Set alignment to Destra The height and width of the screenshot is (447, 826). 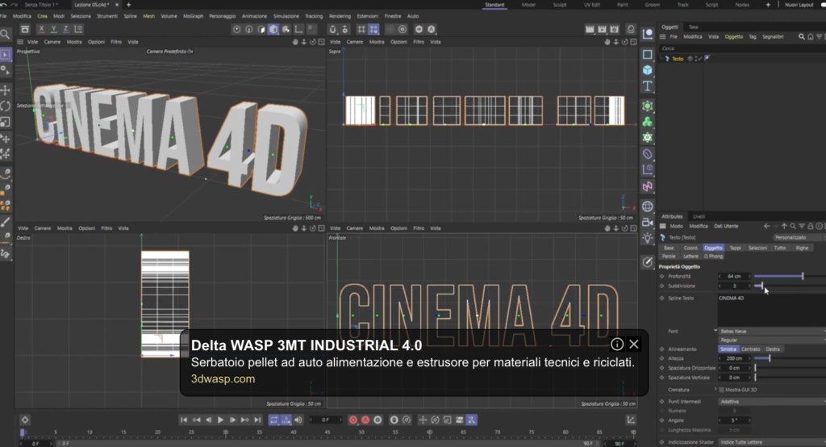773,349
